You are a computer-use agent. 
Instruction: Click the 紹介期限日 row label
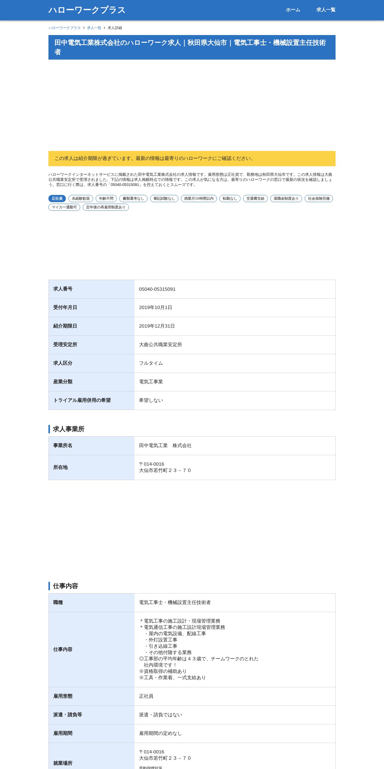65,326
